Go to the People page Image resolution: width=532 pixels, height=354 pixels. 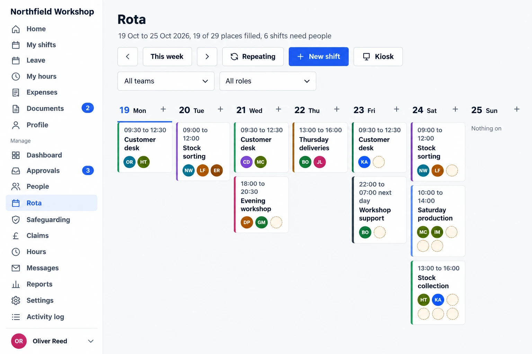[52, 187]
